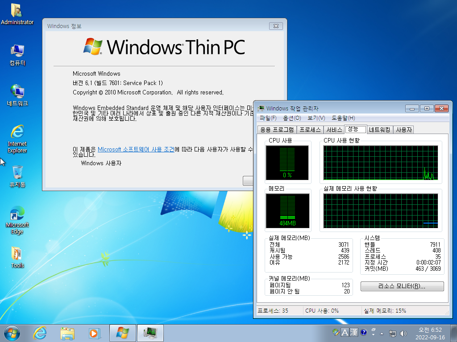Launch Microsoft Edge desktop shortcut
This screenshot has width=457, height=342.
point(17,220)
